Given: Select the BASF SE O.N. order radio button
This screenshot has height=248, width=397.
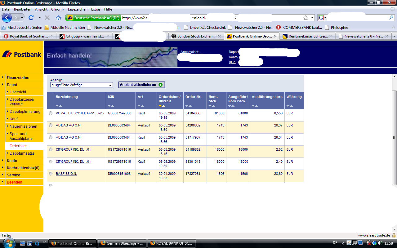Looking at the screenshot, I should (x=51, y=174).
